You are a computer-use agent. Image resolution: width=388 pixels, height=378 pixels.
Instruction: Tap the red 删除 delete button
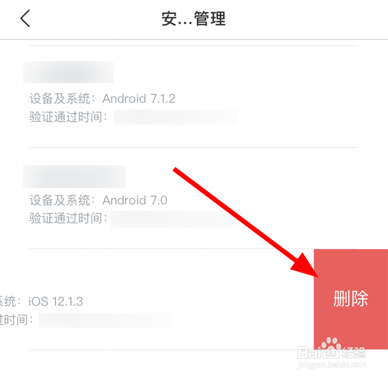(351, 299)
